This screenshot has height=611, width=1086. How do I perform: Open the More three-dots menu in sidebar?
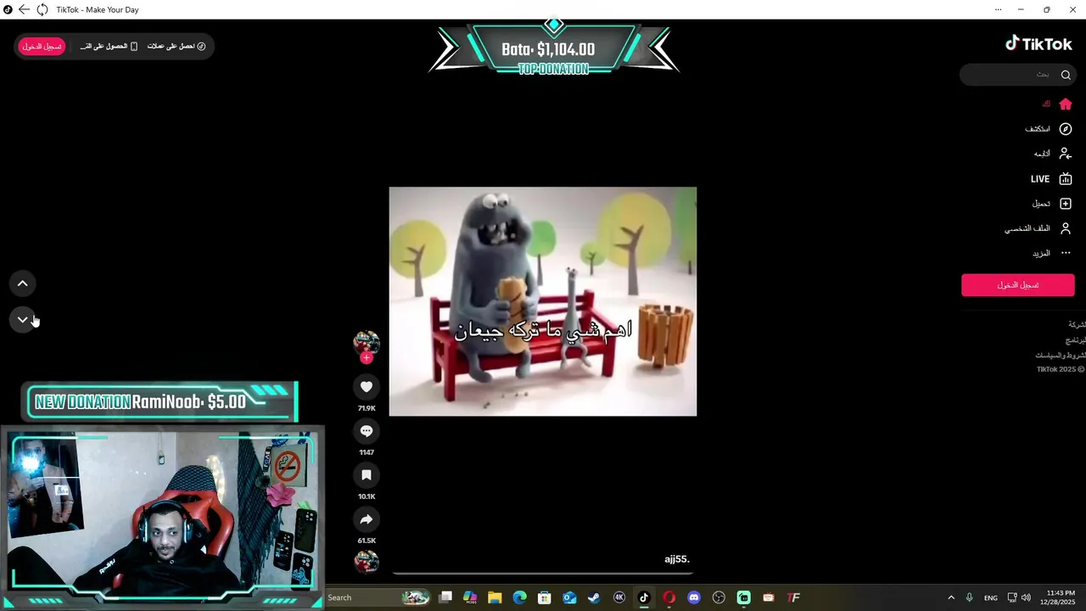tap(1066, 253)
